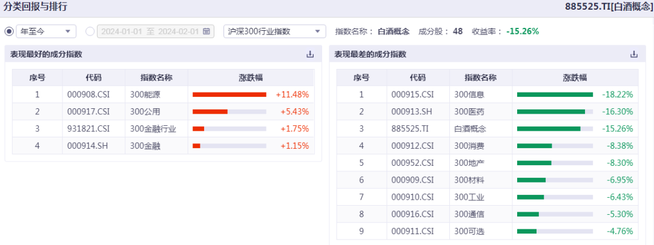
Task: Download the worst-performing constituent index table
Action: pyautogui.click(x=634, y=54)
